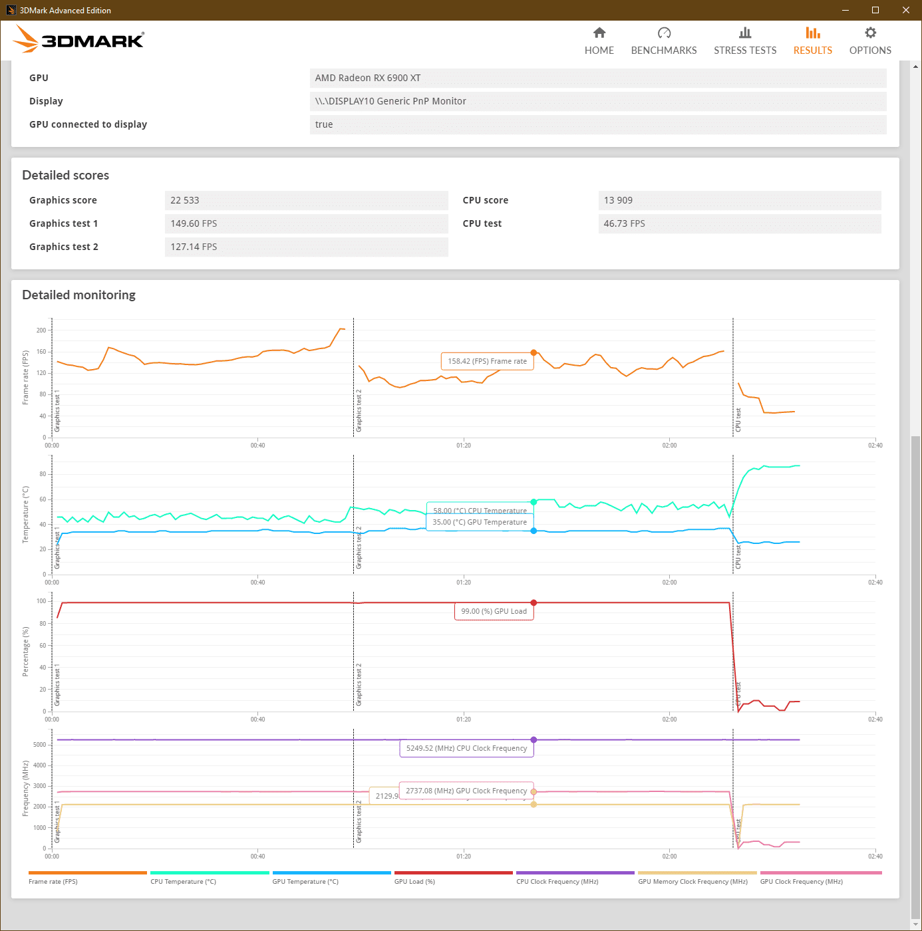Click the scrollbar up arrow
This screenshot has height=931, width=922.
point(916,66)
